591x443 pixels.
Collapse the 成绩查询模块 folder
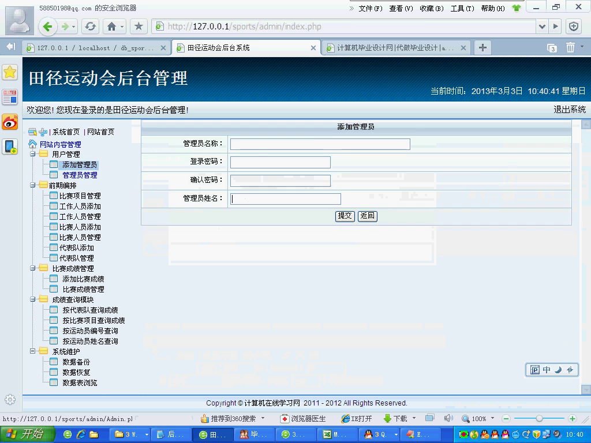pyautogui.click(x=33, y=299)
